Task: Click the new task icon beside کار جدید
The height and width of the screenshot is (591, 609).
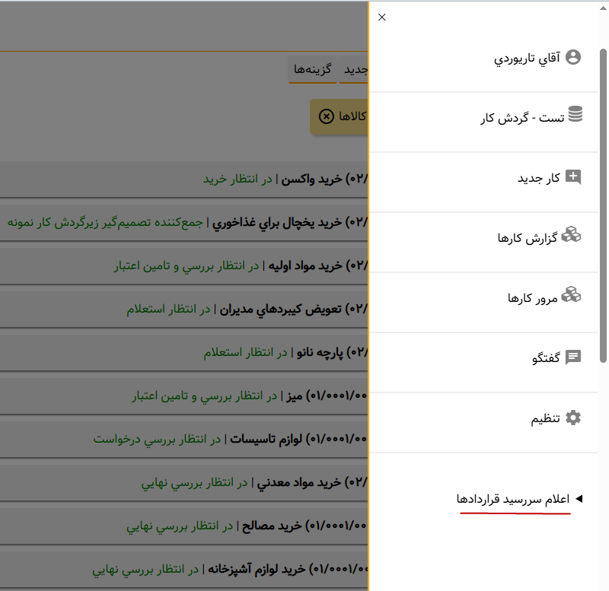Action: pos(573,177)
